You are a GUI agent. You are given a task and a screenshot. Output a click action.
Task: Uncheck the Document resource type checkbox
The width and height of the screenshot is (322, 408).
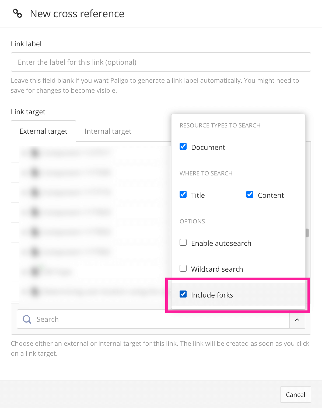[x=183, y=146]
